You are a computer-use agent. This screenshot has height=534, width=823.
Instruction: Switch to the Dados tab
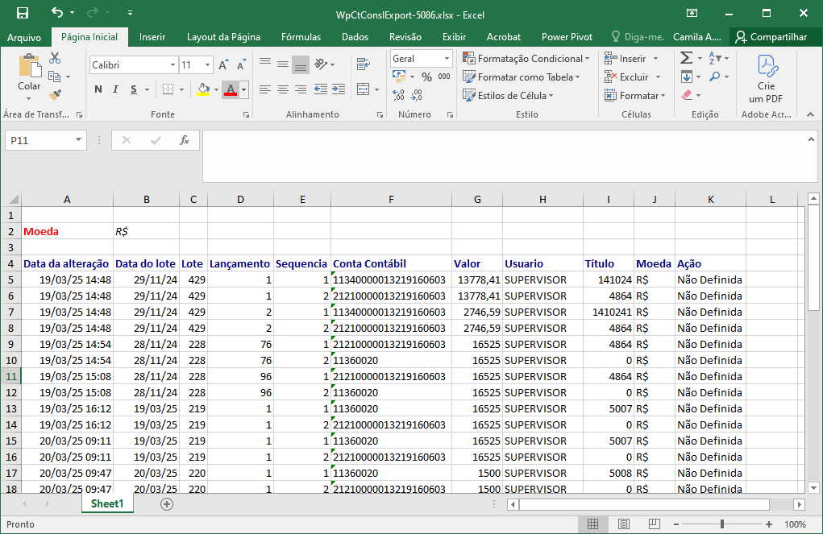[x=355, y=37]
